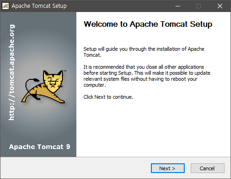Click the 'Setup will guide you' paragraph

(144, 52)
